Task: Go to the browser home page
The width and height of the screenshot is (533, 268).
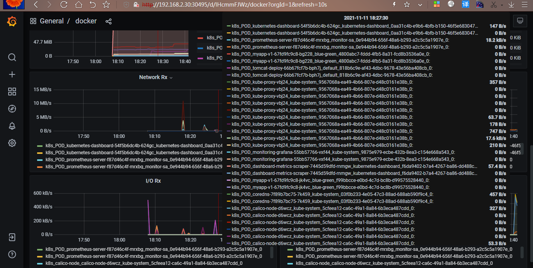Action: pos(78,5)
